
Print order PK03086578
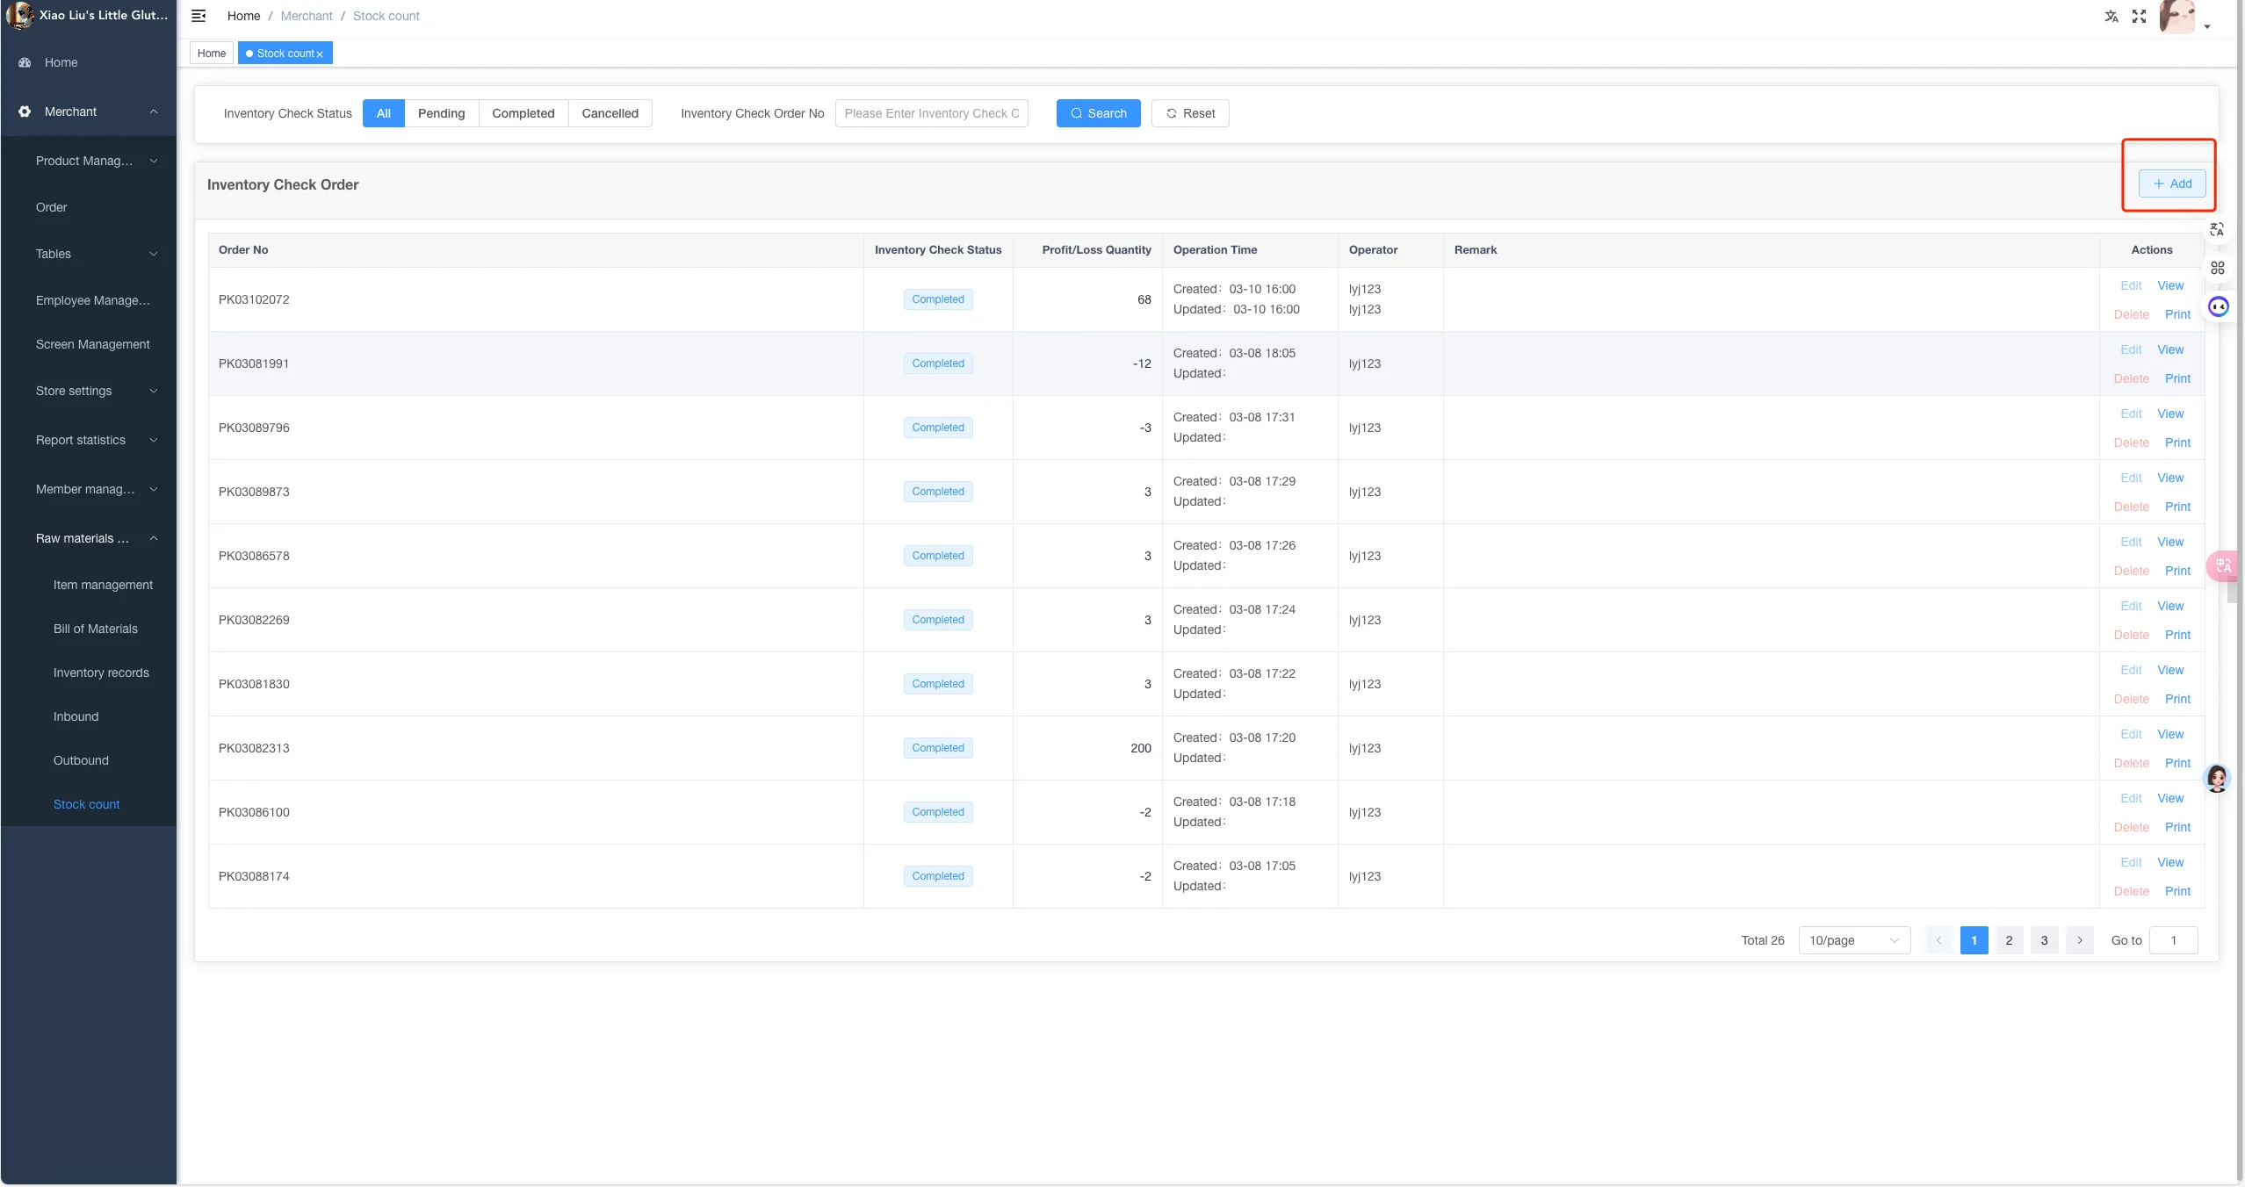2176,571
